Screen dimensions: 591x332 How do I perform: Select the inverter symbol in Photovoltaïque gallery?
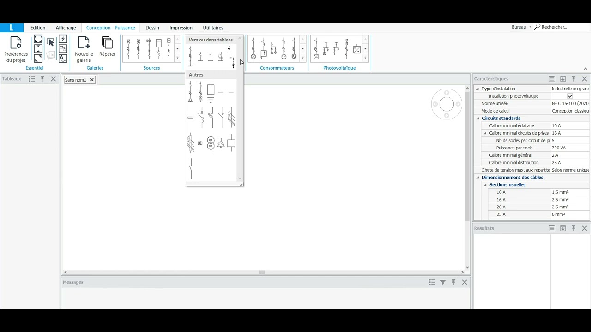pyautogui.click(x=356, y=49)
